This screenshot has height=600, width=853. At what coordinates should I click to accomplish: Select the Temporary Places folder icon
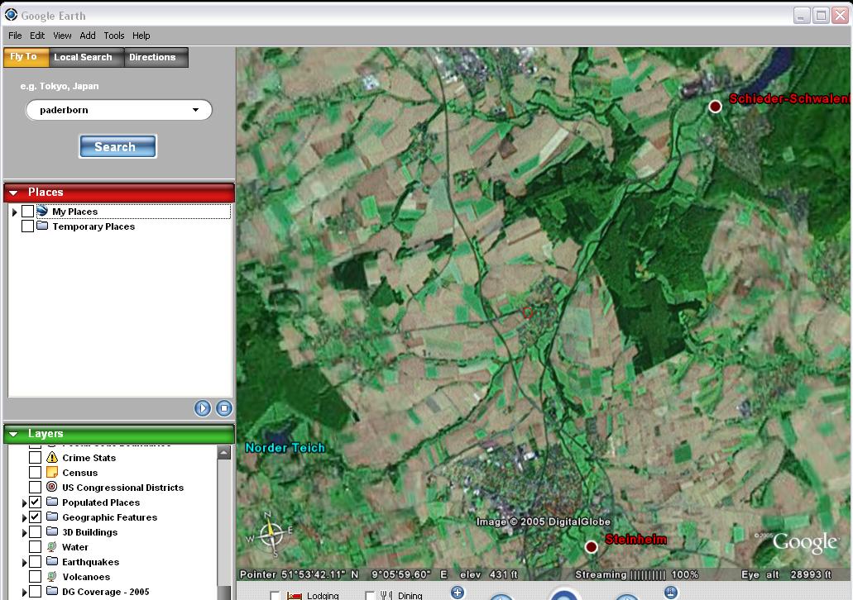(42, 226)
